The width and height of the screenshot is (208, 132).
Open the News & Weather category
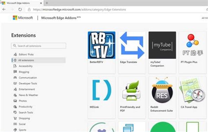coord(28,95)
